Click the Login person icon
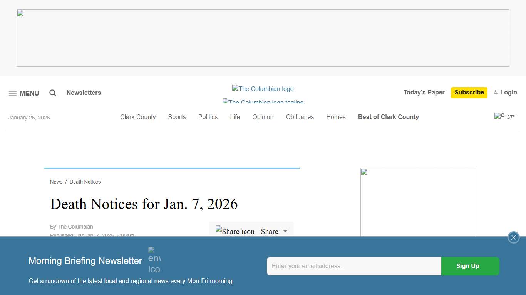This screenshot has height=295, width=526. click(x=496, y=92)
